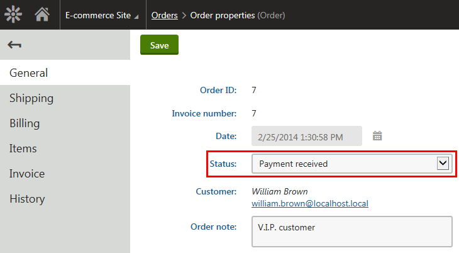Follow the Orders breadcrumb link
The image size is (459, 253).
point(165,15)
